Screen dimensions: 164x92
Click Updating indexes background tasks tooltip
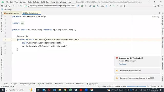click(x=52, y=6)
